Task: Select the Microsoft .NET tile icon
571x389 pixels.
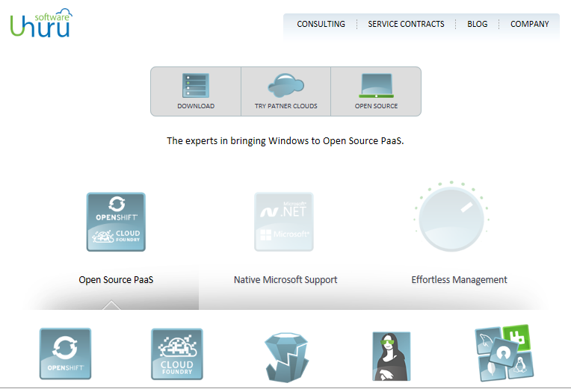Action: pyautogui.click(x=284, y=222)
